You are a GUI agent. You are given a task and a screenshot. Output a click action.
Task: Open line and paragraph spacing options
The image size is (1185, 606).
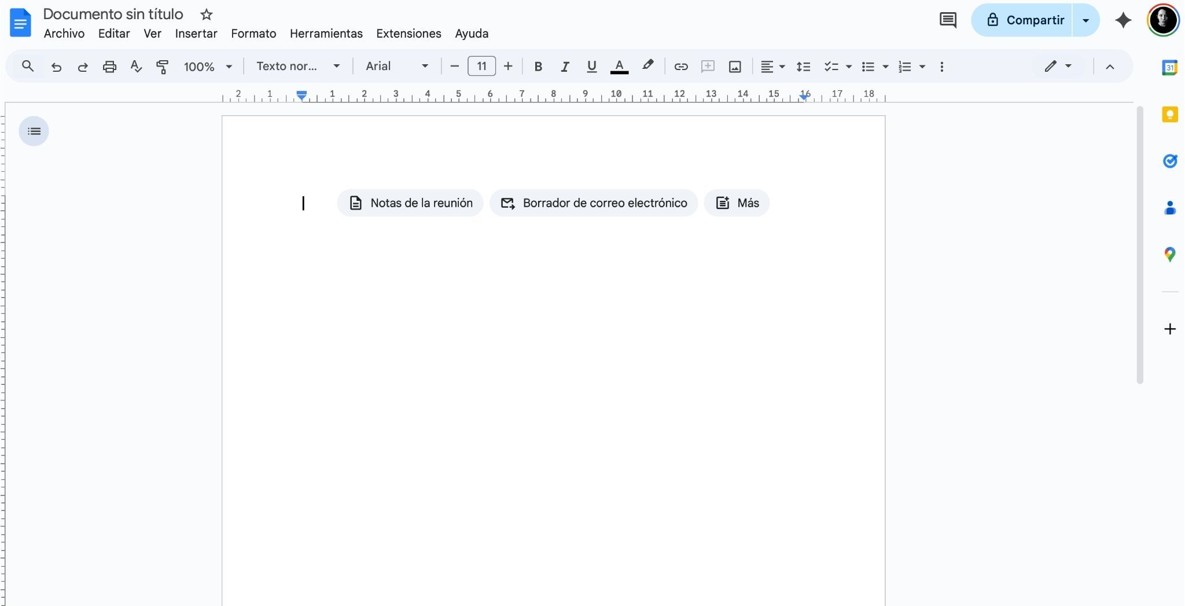click(803, 67)
